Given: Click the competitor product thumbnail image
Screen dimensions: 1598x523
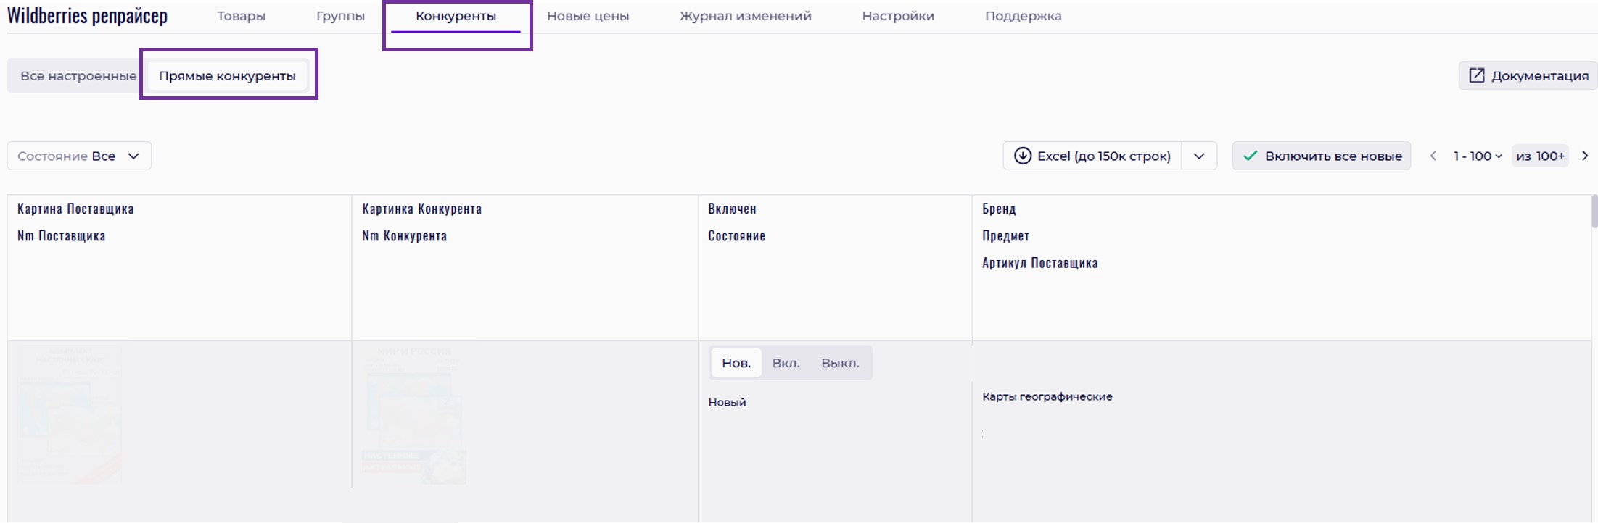Looking at the screenshot, I should 413,414.
